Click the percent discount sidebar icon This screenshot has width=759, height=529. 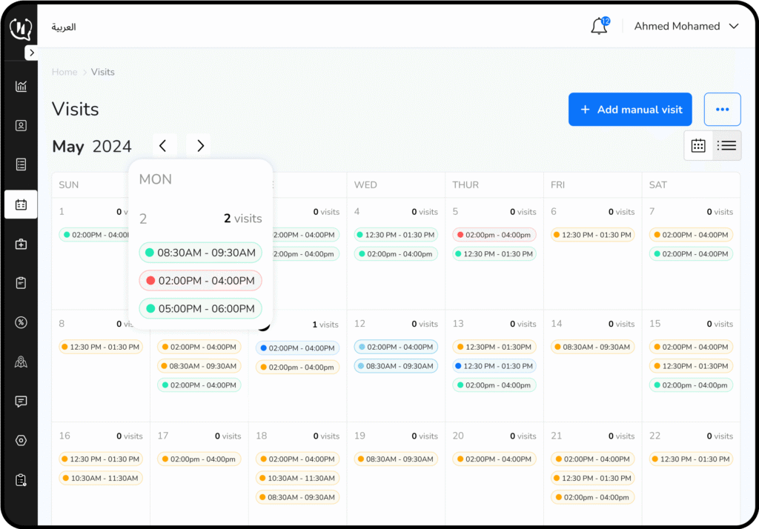coord(21,322)
